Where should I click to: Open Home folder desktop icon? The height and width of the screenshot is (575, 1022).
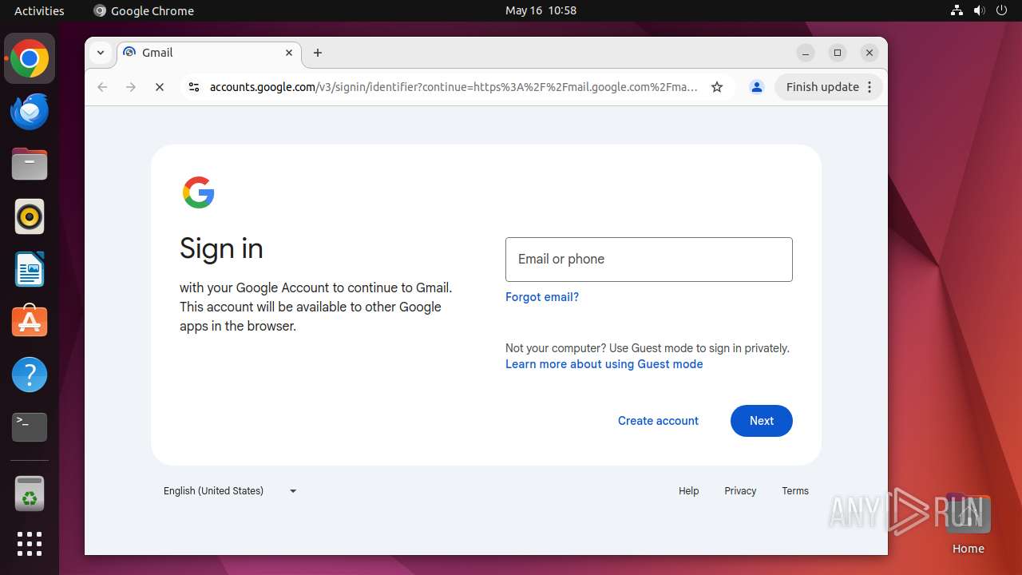968,523
